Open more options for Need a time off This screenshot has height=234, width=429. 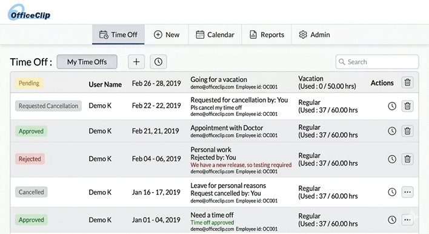(407, 219)
